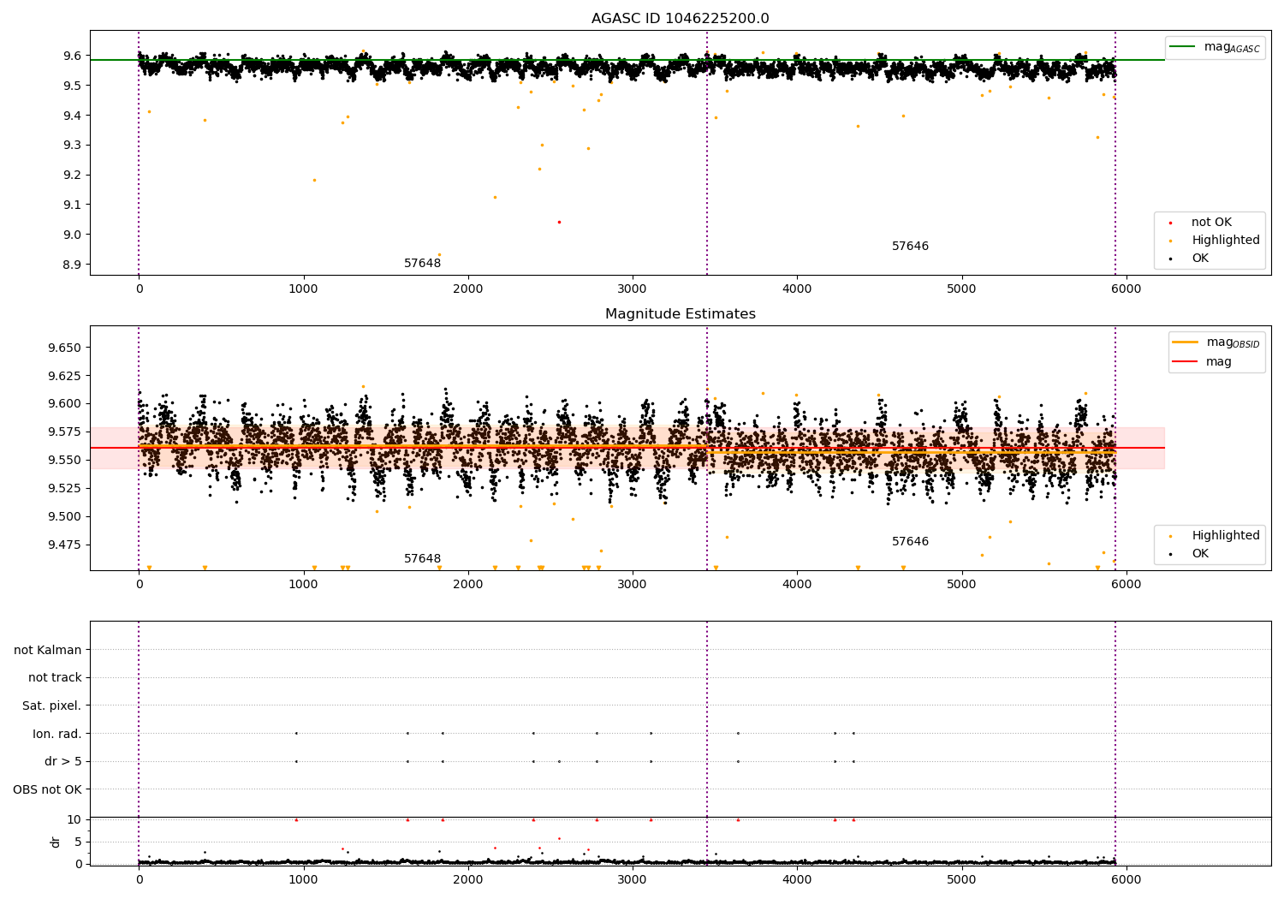
Task: Click the 9.600 y-axis tick label
Action: [x=65, y=404]
